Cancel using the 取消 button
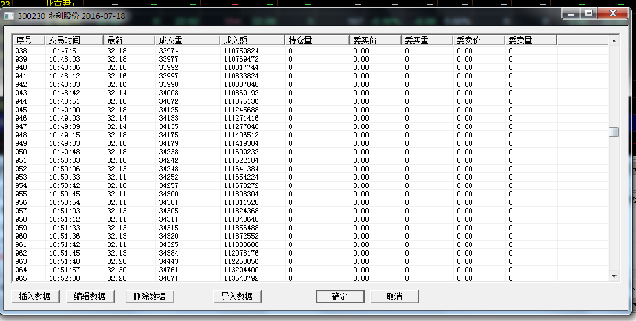The image size is (636, 321). 394,296
